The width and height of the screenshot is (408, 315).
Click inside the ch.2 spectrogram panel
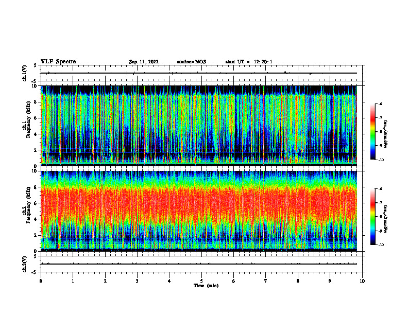[x=199, y=211]
